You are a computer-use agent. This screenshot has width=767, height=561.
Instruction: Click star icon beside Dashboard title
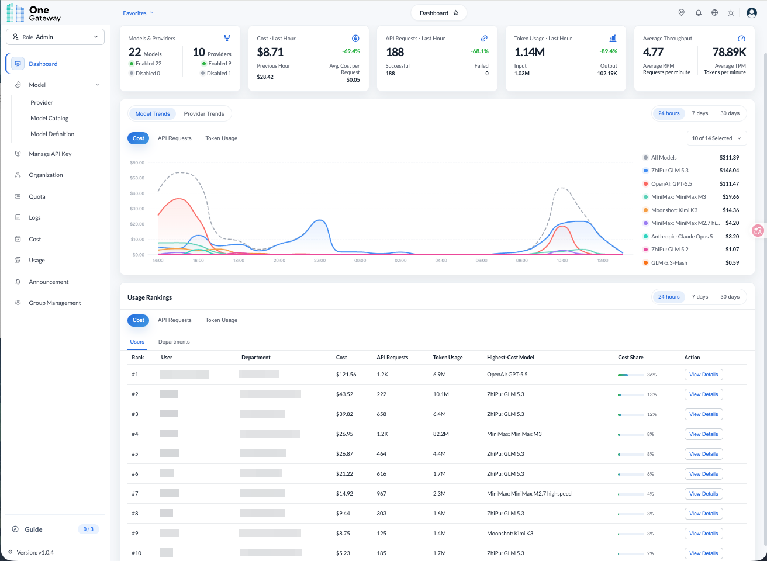pos(456,13)
